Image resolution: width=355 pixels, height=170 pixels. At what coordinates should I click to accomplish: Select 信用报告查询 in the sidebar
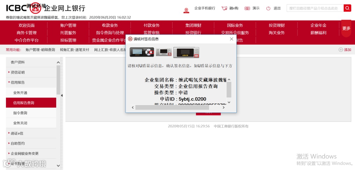pos(31,103)
